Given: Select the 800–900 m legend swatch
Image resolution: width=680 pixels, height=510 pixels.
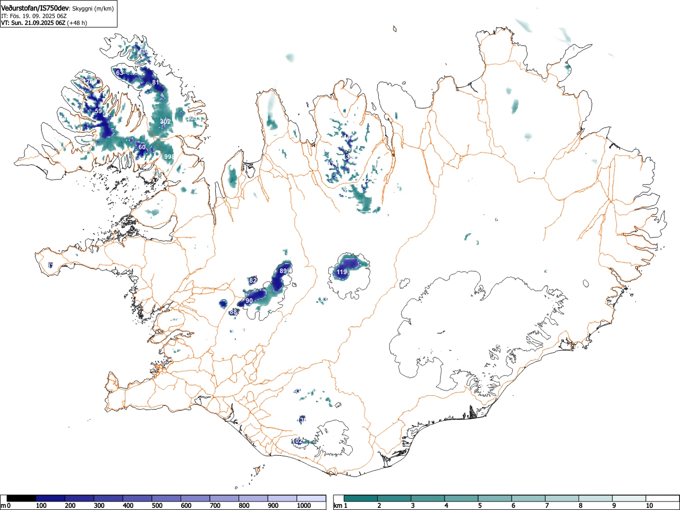Looking at the screenshot, I should coord(253,498).
